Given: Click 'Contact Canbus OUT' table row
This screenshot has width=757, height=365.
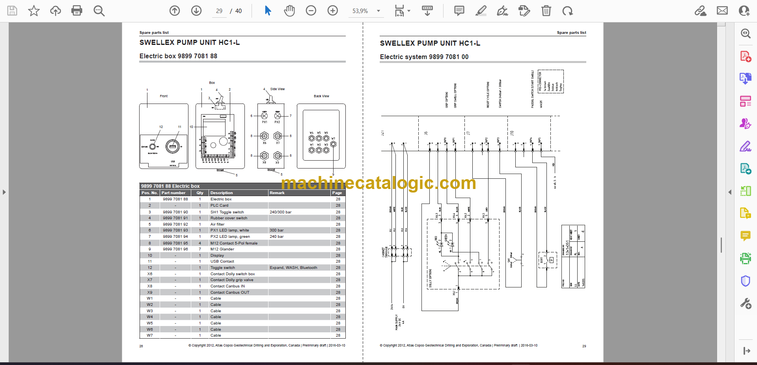Looking at the screenshot, I should tap(242, 293).
